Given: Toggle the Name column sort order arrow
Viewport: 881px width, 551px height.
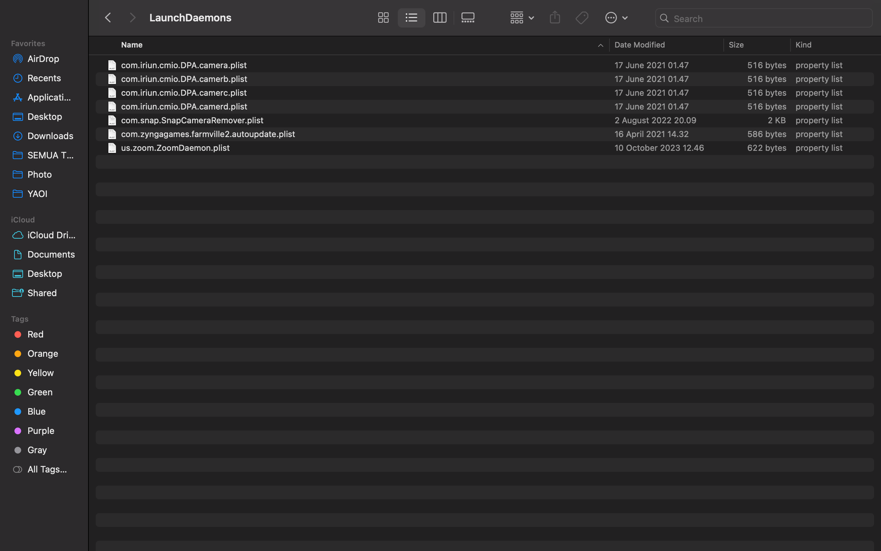Looking at the screenshot, I should coord(600,45).
